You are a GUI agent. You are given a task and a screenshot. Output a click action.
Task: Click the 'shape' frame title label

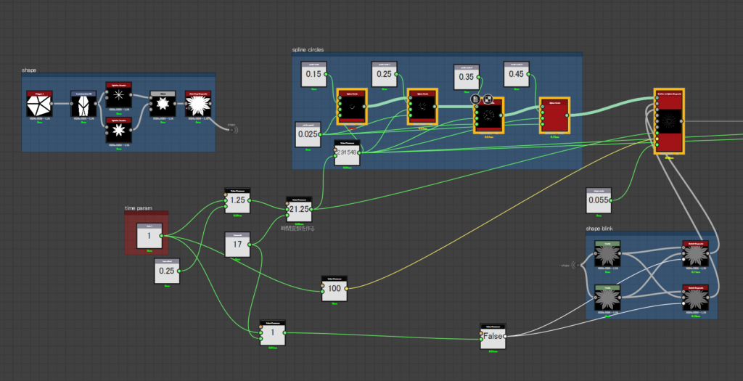(x=29, y=70)
